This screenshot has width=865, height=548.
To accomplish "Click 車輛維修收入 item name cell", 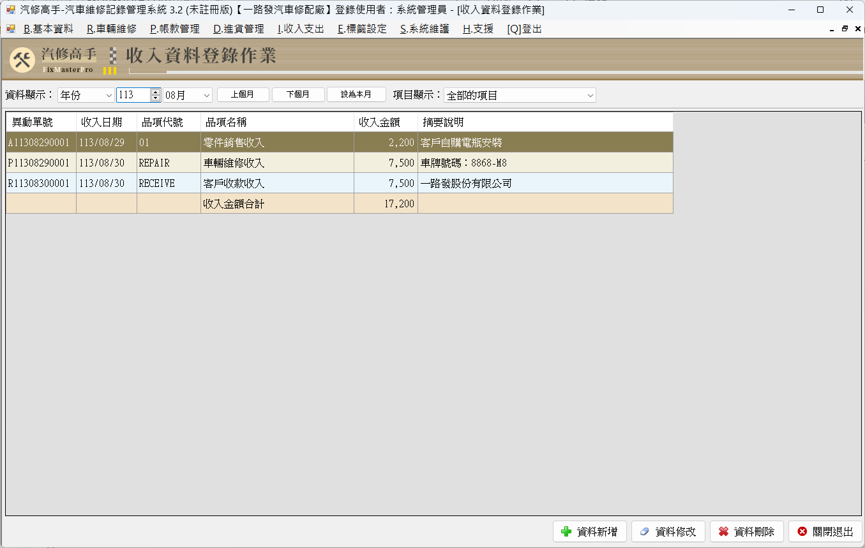I will (277, 163).
